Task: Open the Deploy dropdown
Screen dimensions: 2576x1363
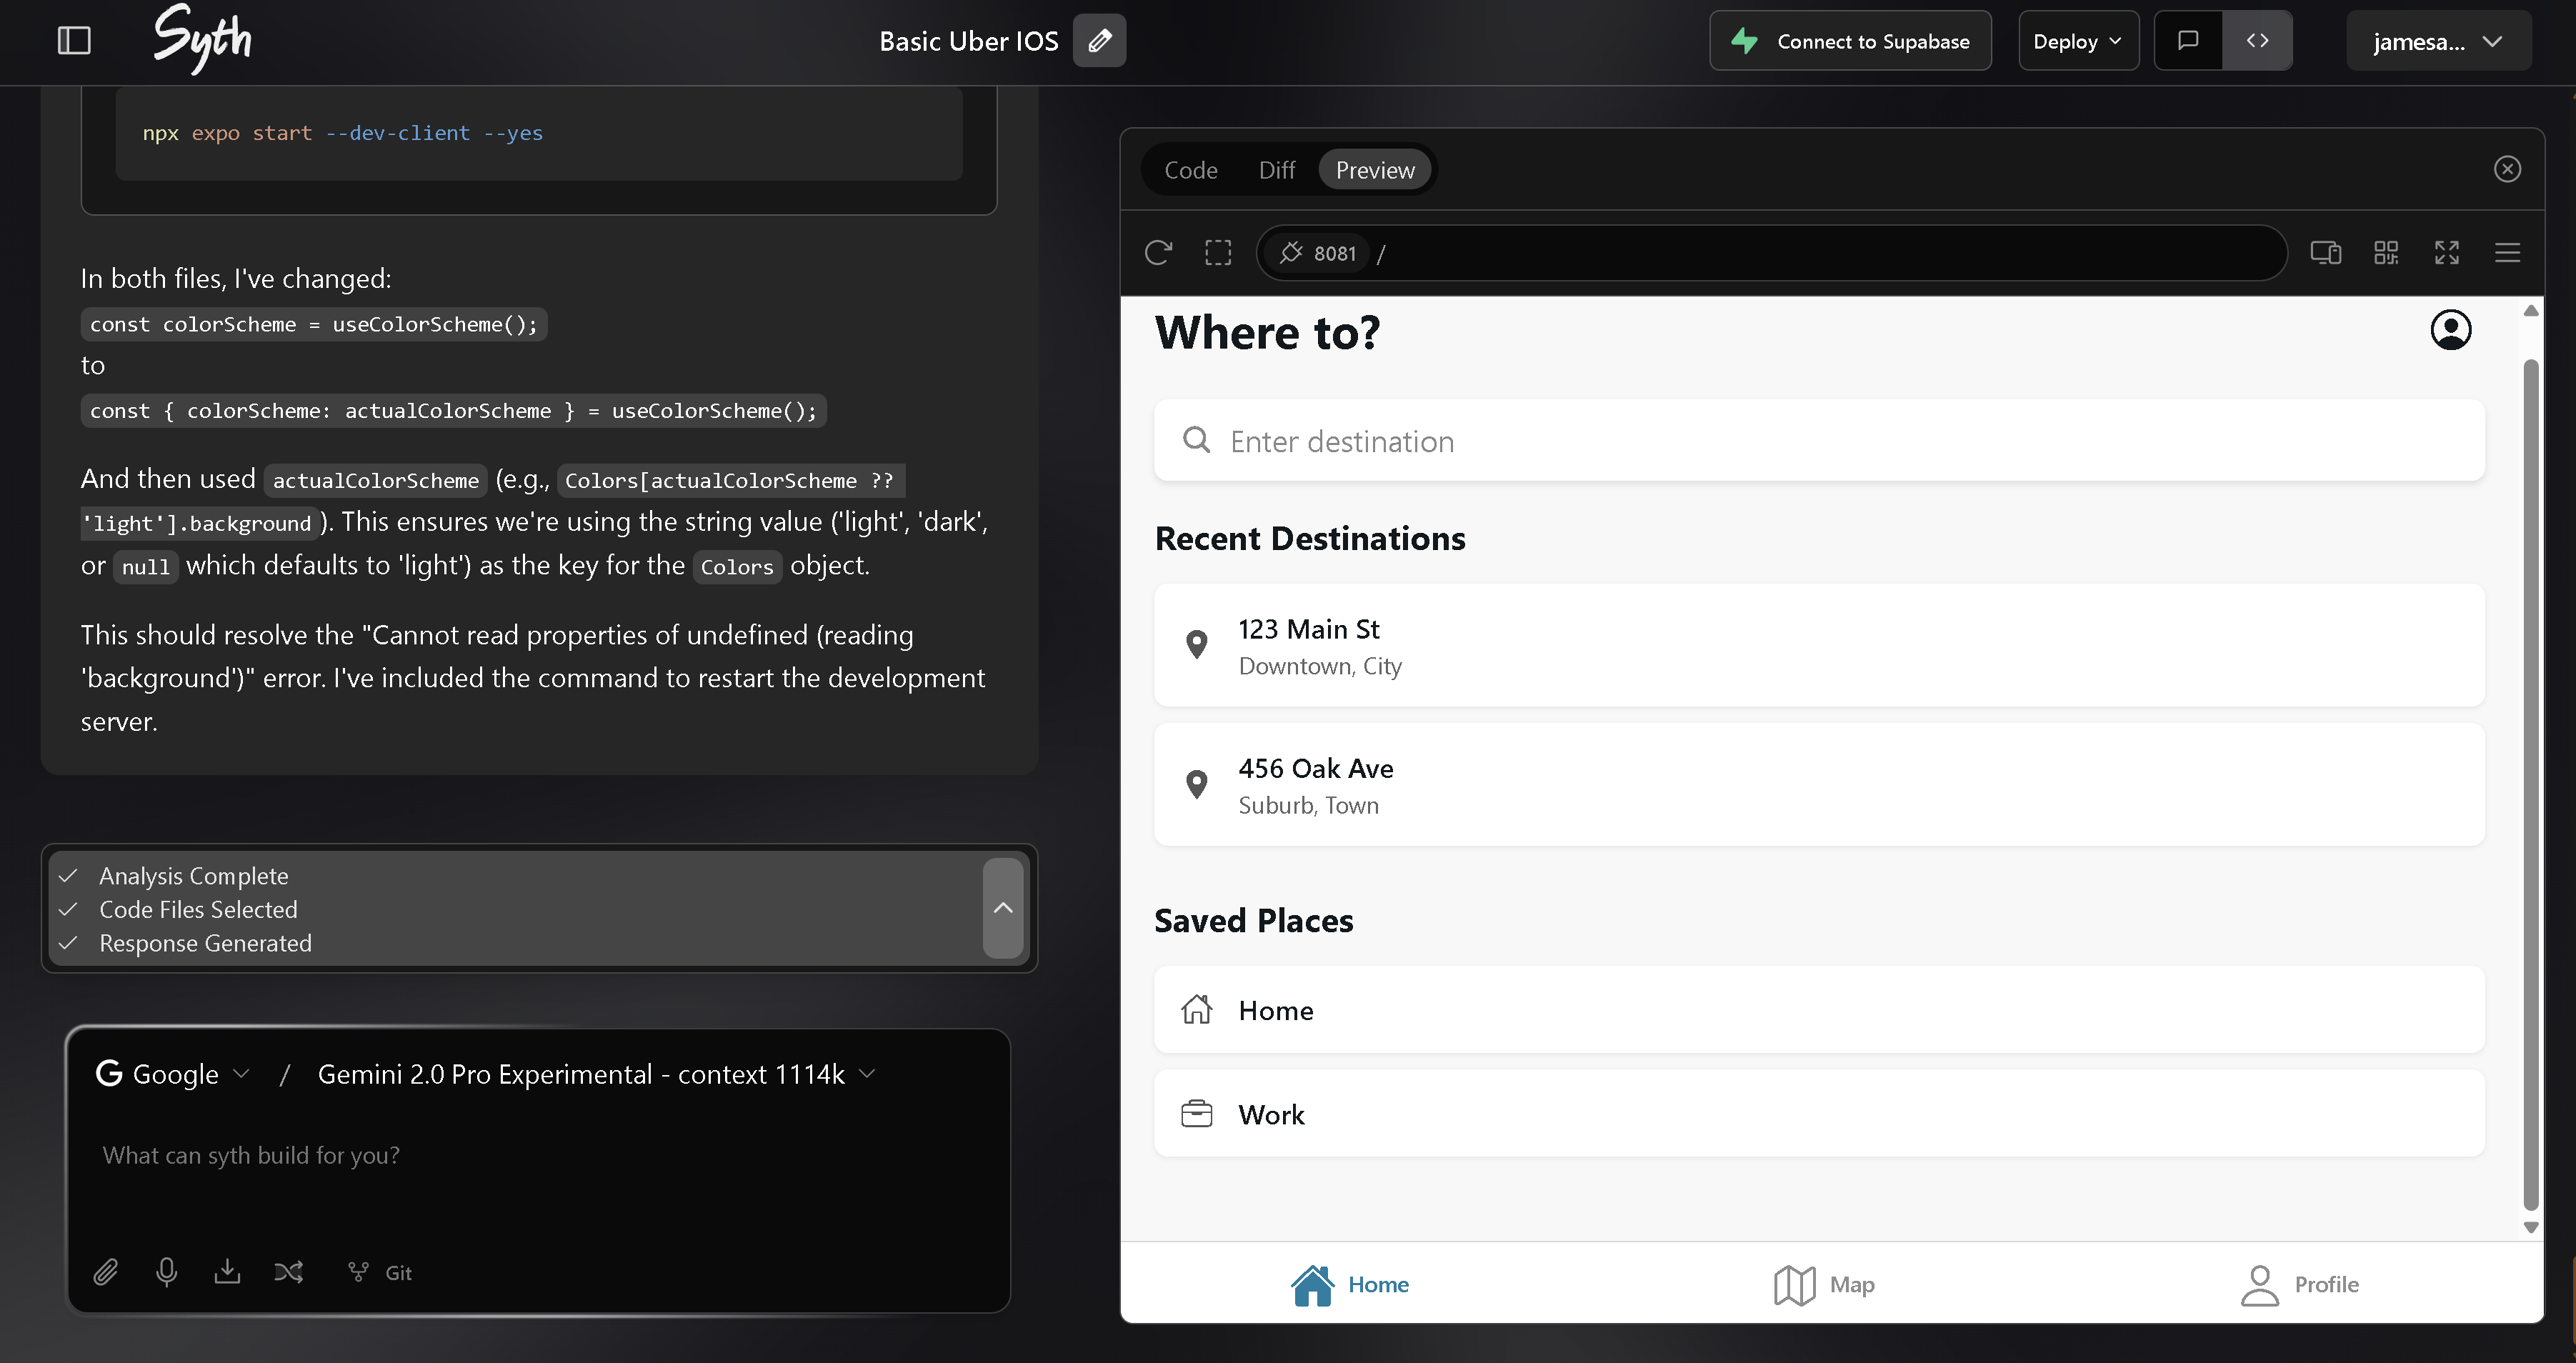Action: tap(2078, 41)
